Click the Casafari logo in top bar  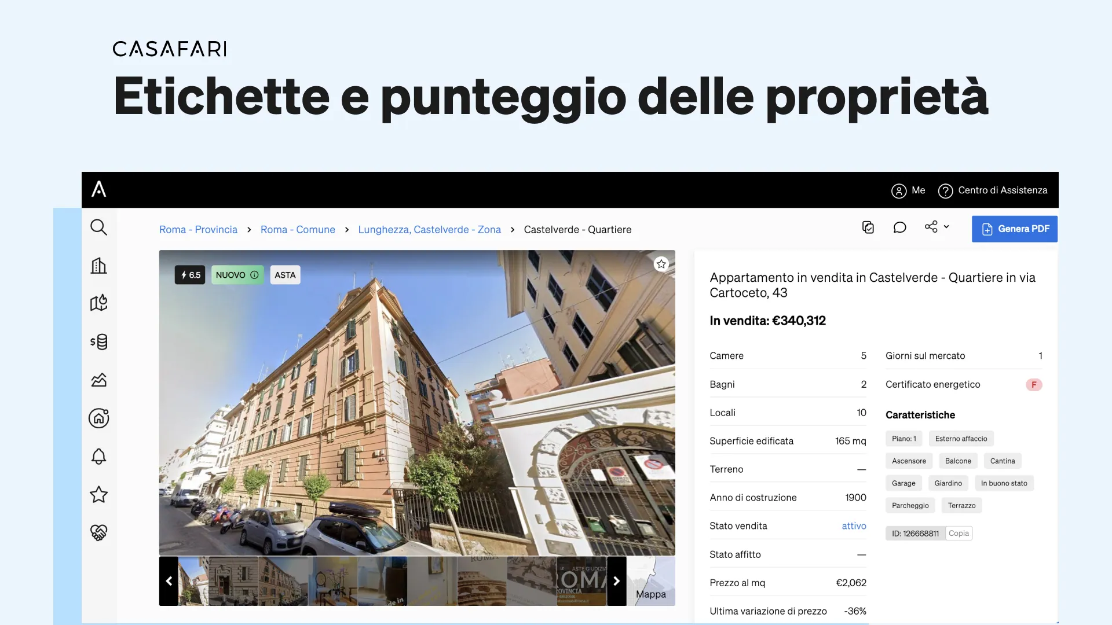click(x=99, y=189)
